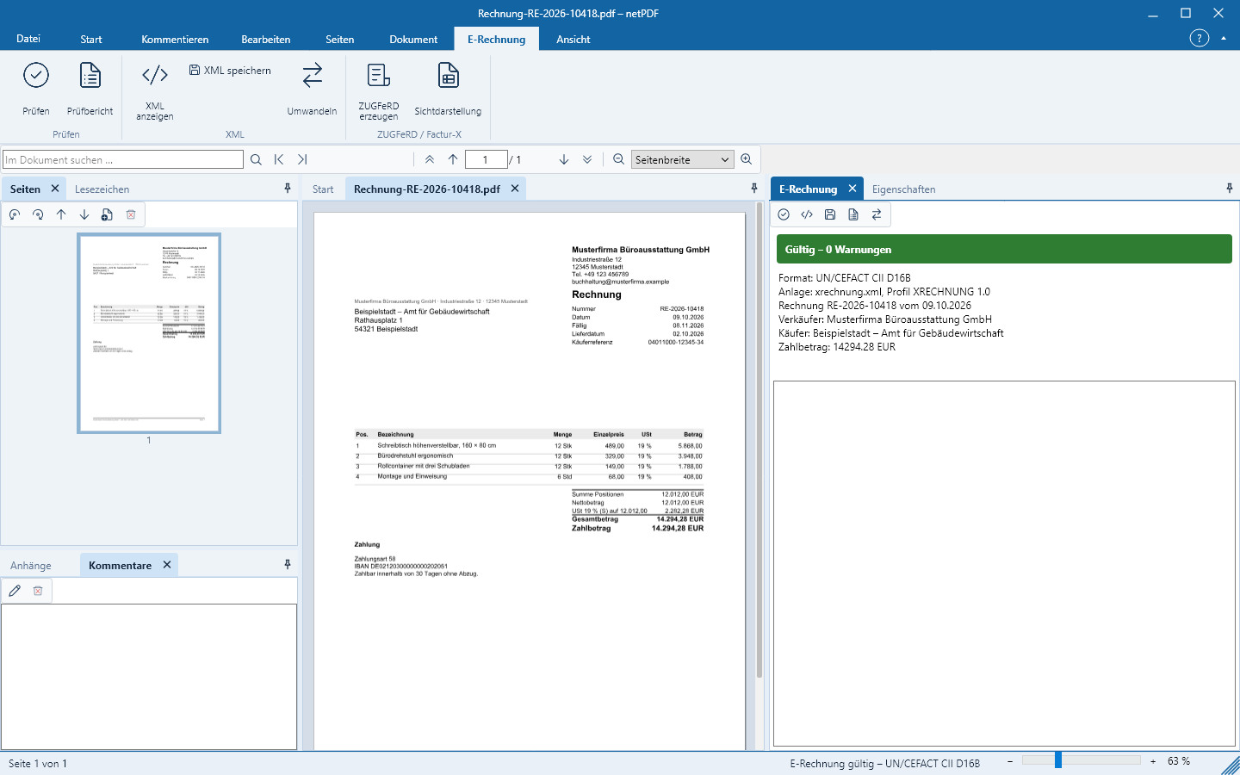Select the page 1 thumbnail

[149, 333]
